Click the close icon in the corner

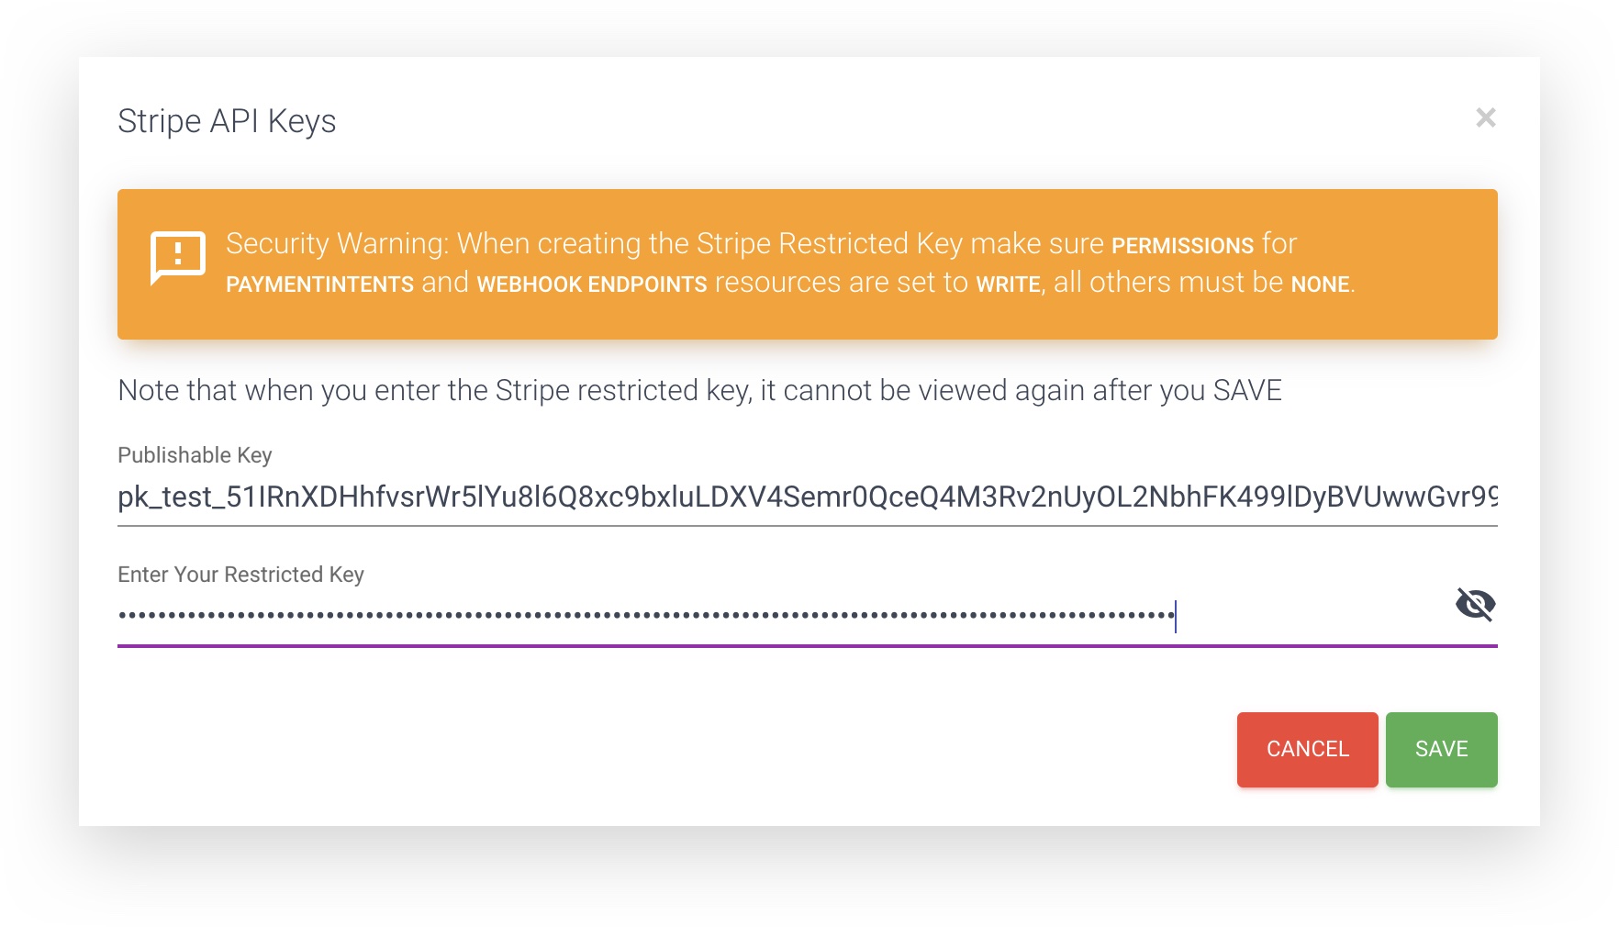[1488, 119]
